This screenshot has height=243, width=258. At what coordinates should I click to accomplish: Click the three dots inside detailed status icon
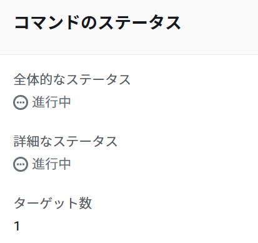coord(21,164)
